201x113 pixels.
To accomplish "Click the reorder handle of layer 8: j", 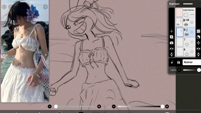I will pos(192,32).
